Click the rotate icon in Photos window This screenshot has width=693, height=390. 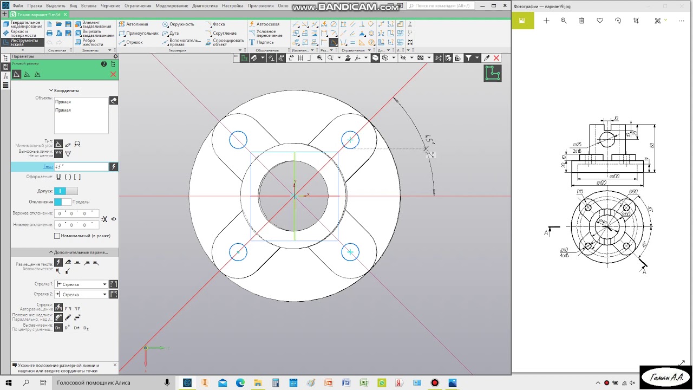pos(618,21)
